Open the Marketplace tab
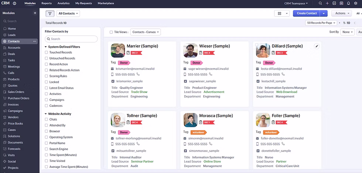This screenshot has width=362, height=173. coord(106,3)
